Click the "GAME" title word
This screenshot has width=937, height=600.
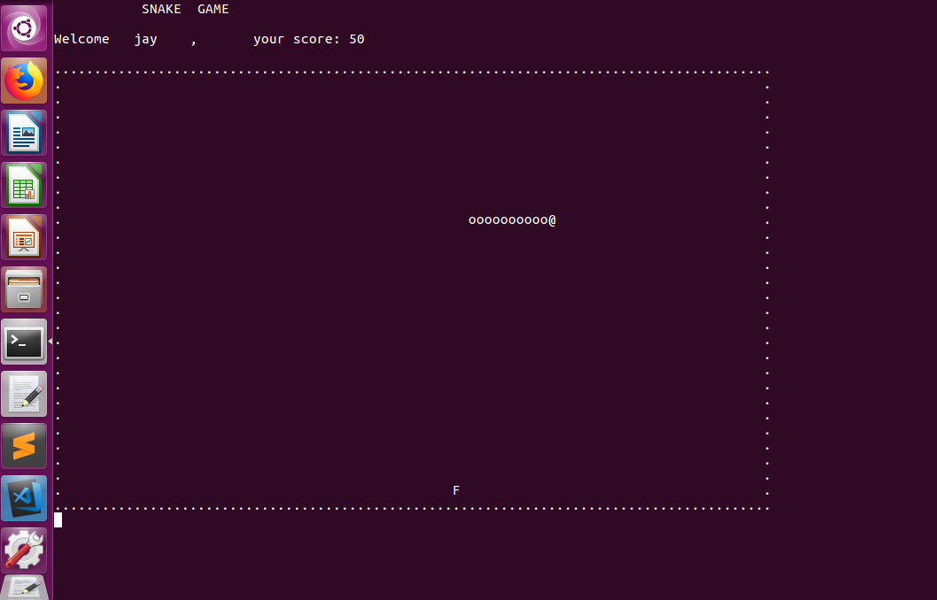point(213,9)
